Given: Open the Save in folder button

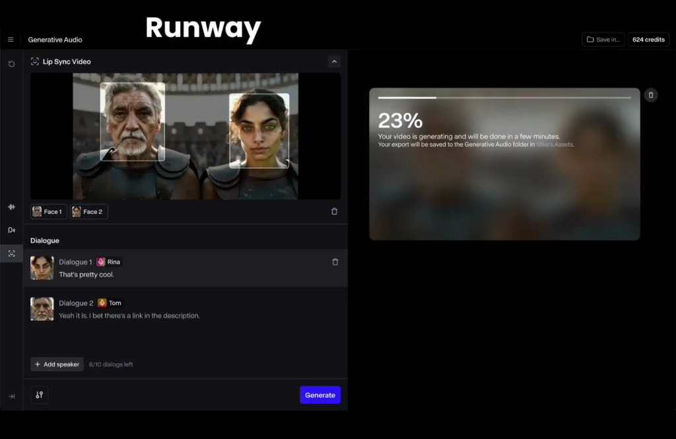Looking at the screenshot, I should tap(603, 40).
